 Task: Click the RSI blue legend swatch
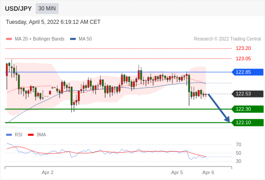coord(9,135)
